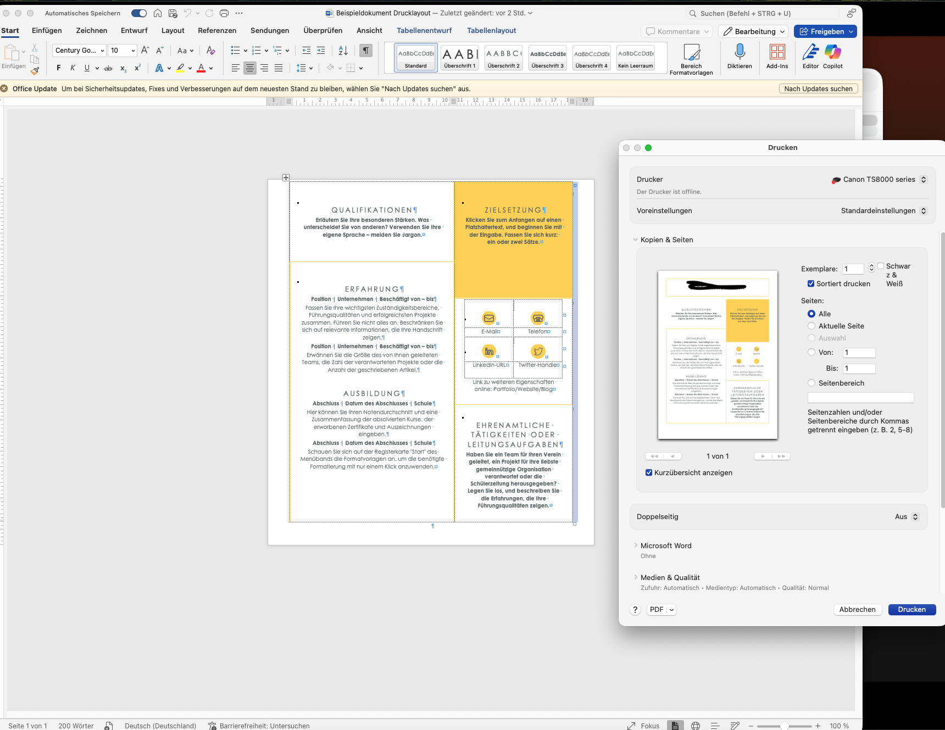Viewport: 945px width, 730px height.
Task: Open Bereich Formatvorlagen pane
Action: pos(691,59)
